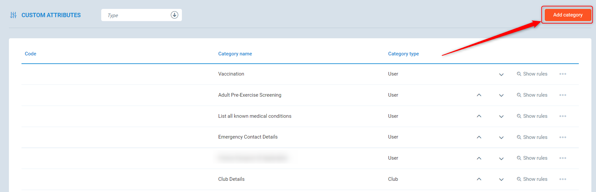596x192 pixels.
Task: Open more options for Club Details row
Action: pos(563,179)
